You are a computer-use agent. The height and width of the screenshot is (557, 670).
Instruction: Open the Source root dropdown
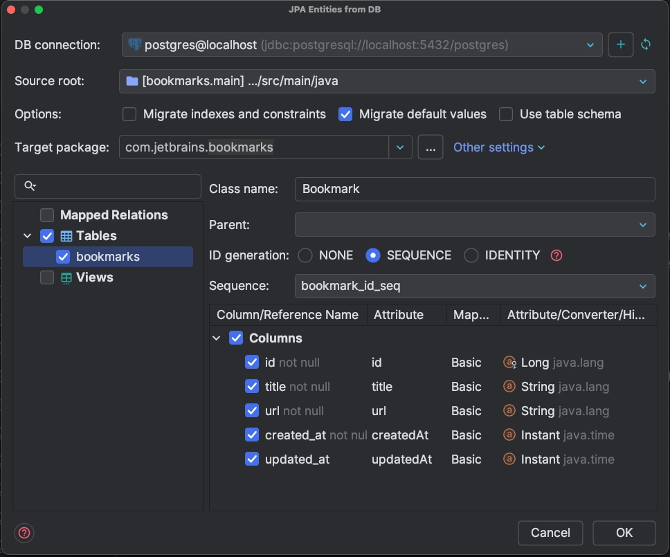[642, 81]
